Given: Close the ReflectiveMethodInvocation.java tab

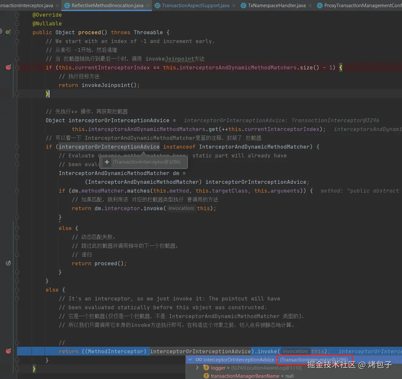Looking at the screenshot, I should (x=148, y=6).
